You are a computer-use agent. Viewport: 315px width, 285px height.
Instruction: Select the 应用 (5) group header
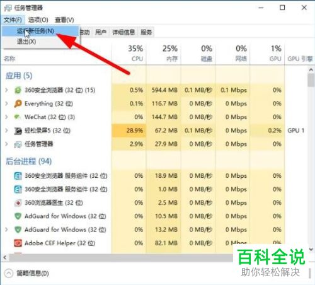19,76
